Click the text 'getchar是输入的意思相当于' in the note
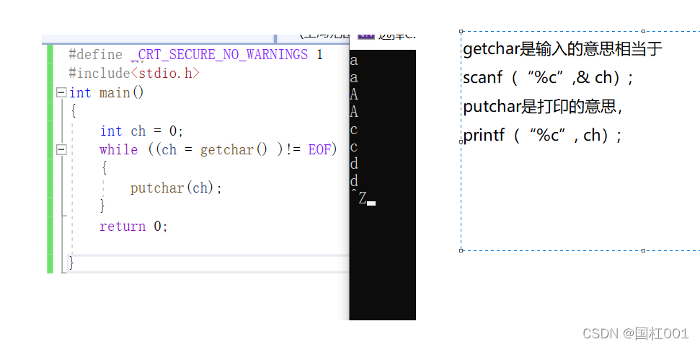Viewport: 700px width, 347px height. pyautogui.click(x=562, y=49)
